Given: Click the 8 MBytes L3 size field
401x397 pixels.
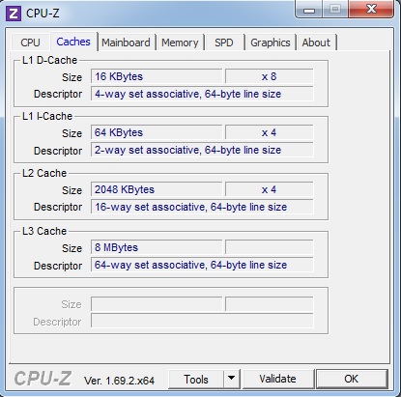Looking at the screenshot, I should [x=157, y=247].
